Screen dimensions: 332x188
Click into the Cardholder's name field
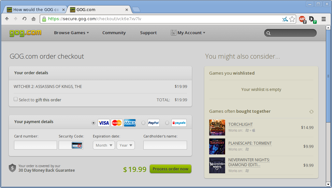[165, 145]
